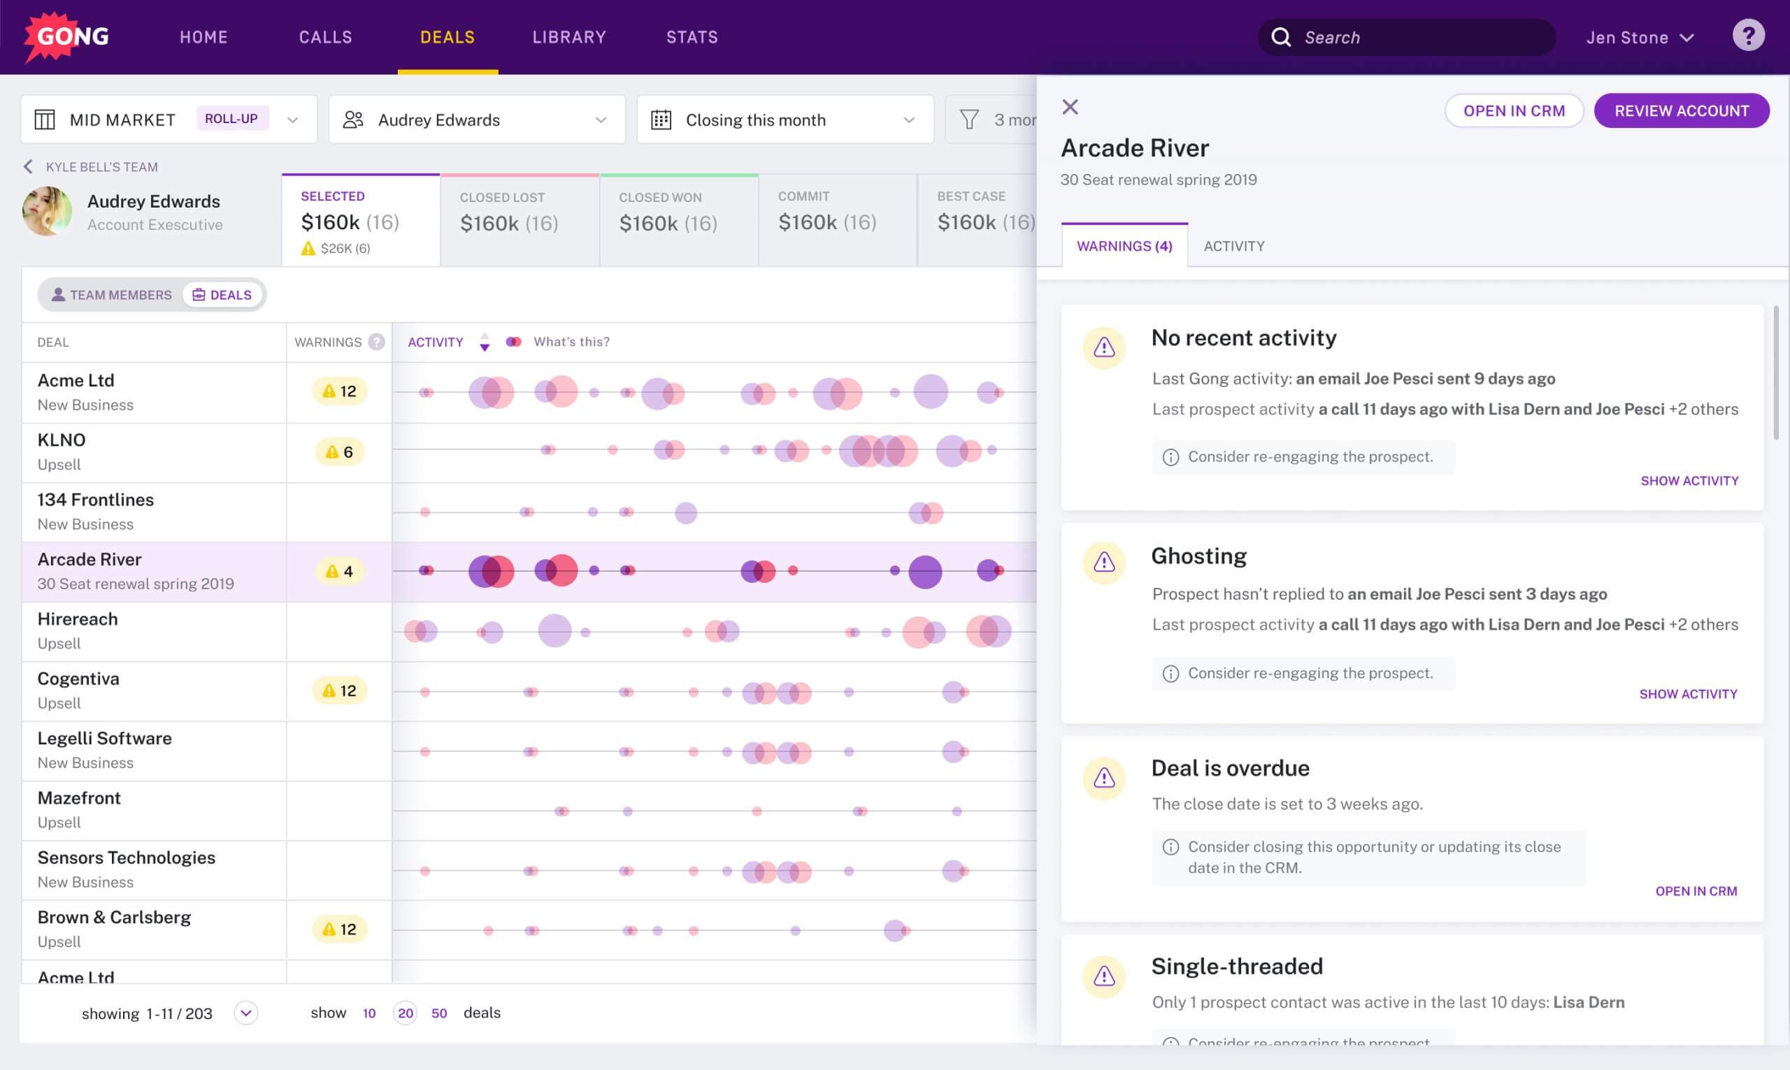Click the Acme Ltd 12 warnings badge

pos(340,391)
